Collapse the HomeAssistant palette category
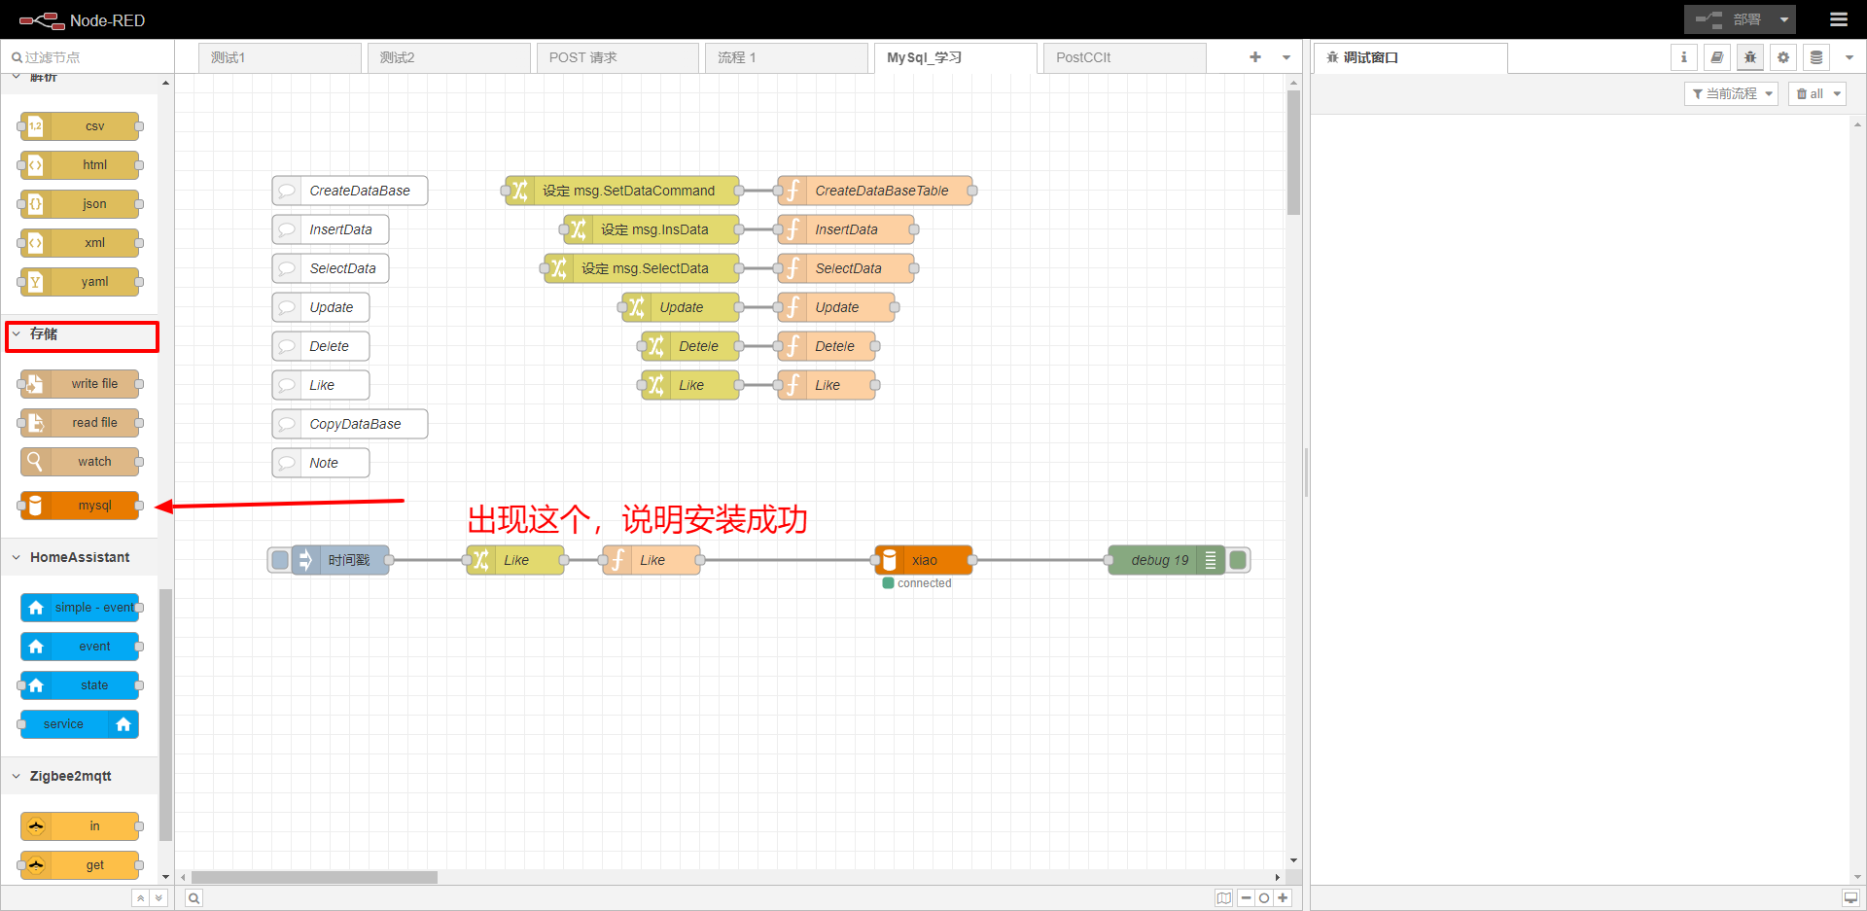Image resolution: width=1867 pixels, height=911 pixels. [80, 557]
